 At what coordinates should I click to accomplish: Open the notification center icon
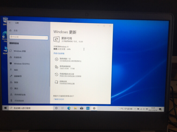click(160, 109)
